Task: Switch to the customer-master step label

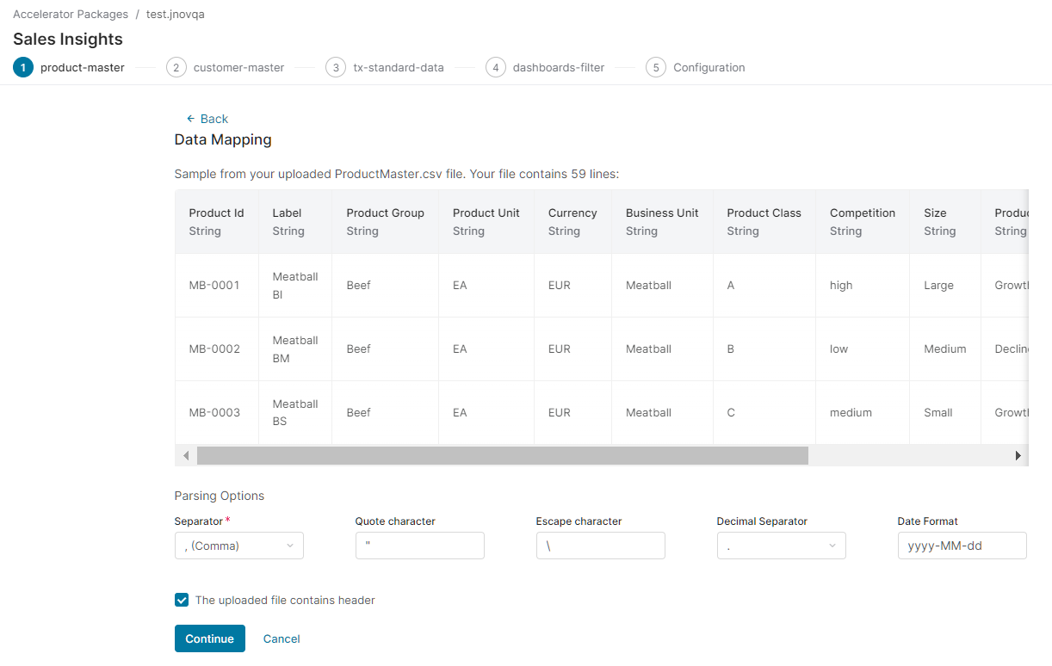Action: 238,67
